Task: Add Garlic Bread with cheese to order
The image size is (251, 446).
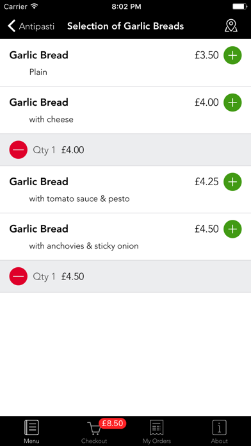Action: pyautogui.click(x=232, y=103)
